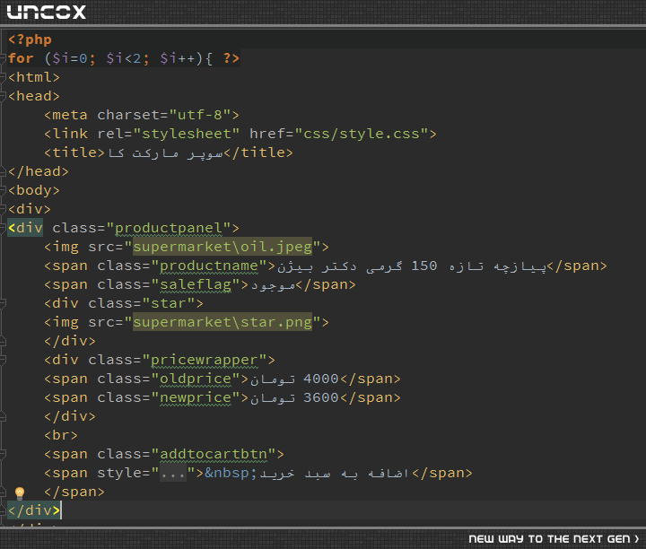Click the highlighted </div> closing tag at cursor
The image size is (646, 549).
[x=34, y=510]
